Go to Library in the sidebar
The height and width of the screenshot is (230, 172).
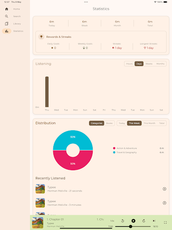coord(13,24)
